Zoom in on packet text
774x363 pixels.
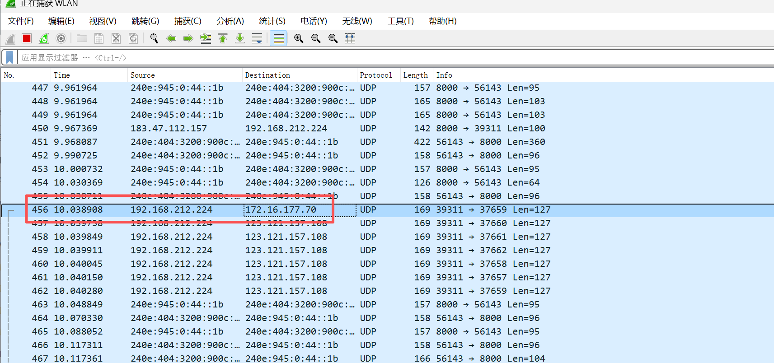(x=299, y=38)
